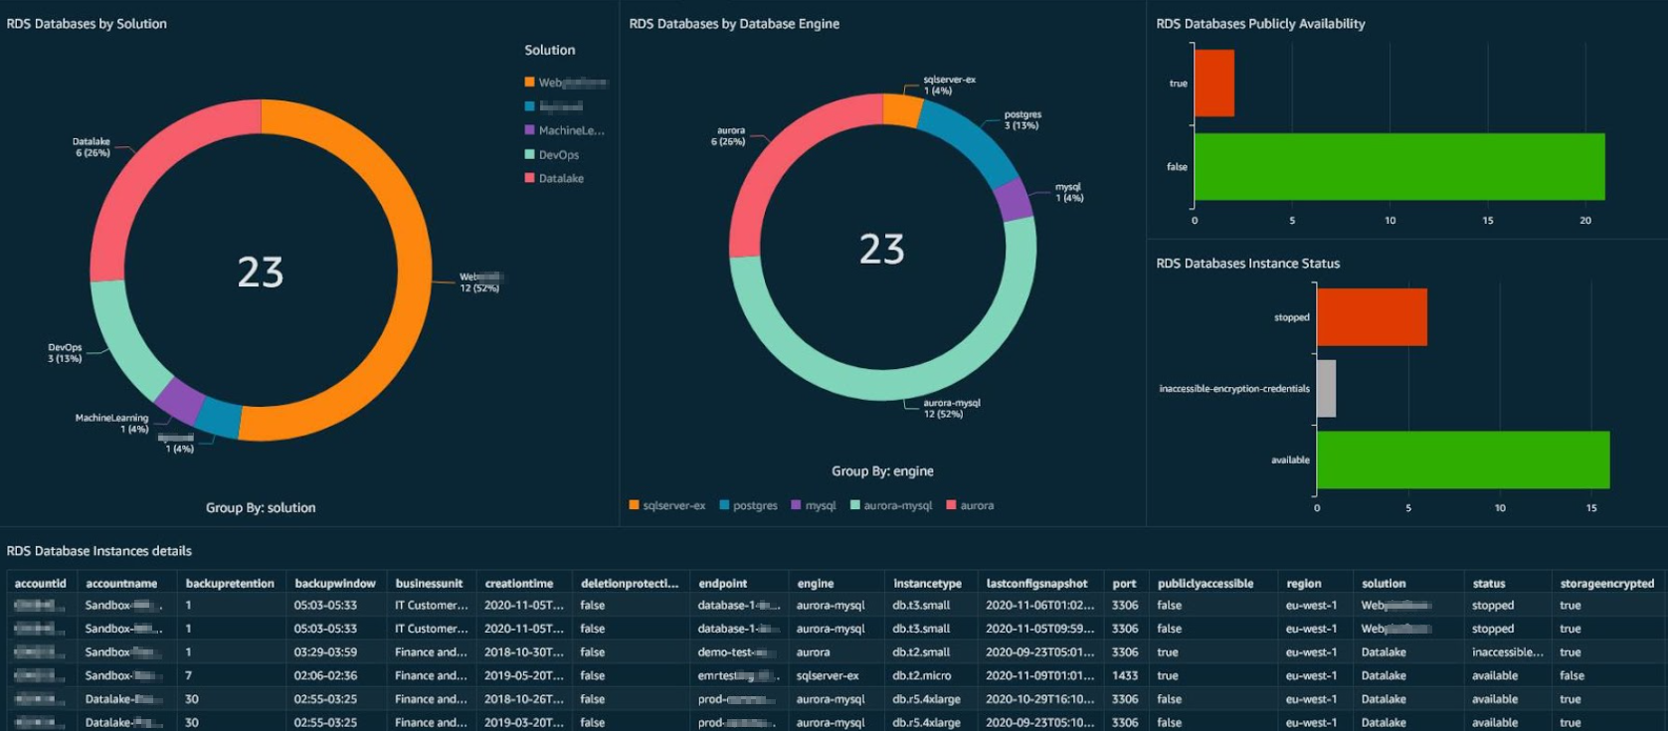Select postgres in the engine legend

(x=748, y=505)
